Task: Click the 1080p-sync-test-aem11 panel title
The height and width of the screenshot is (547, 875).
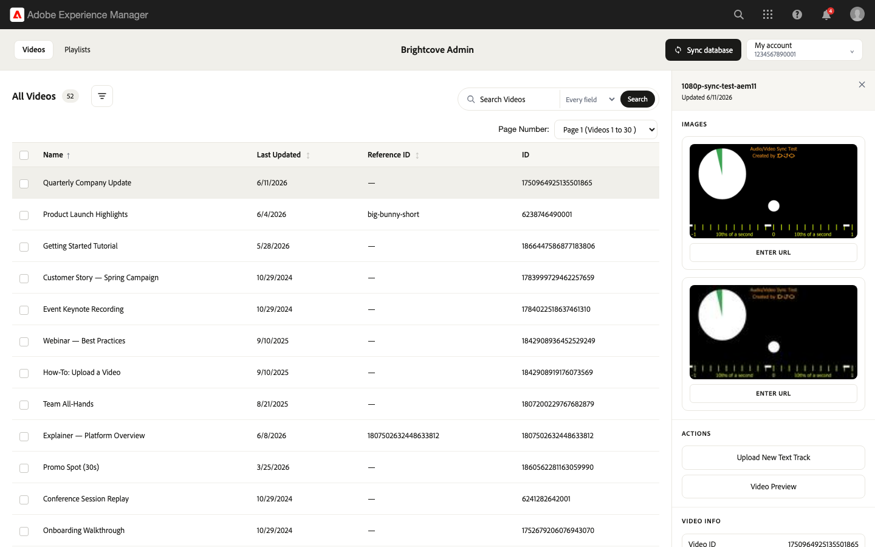Action: pos(719,86)
